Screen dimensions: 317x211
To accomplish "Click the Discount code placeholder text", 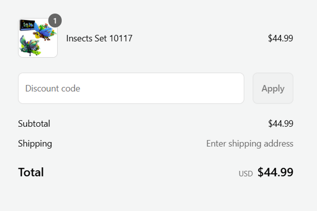I will 53,88.
